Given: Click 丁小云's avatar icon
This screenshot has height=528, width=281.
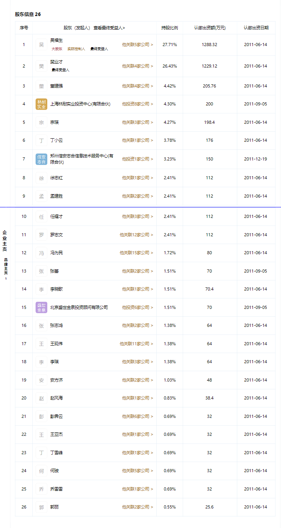Looking at the screenshot, I should [41, 140].
